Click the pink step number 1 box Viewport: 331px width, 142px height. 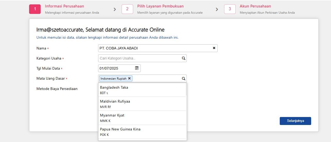[35, 9]
